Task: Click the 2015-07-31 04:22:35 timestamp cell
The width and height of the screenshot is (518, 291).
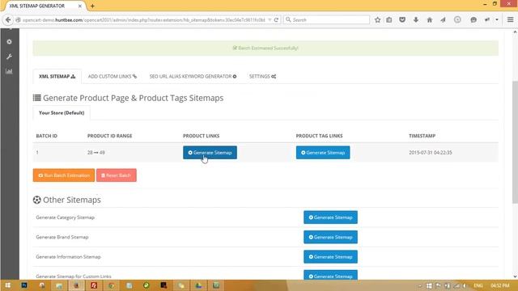Action: tap(431, 153)
